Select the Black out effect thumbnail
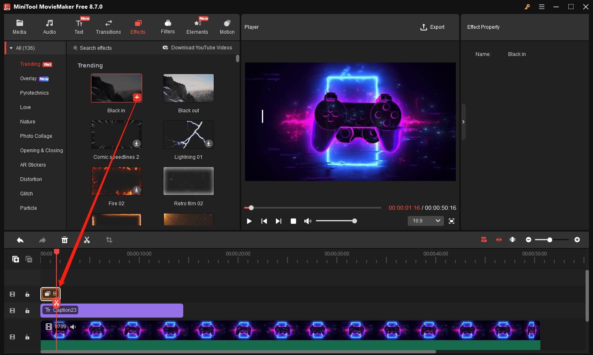 189,88
